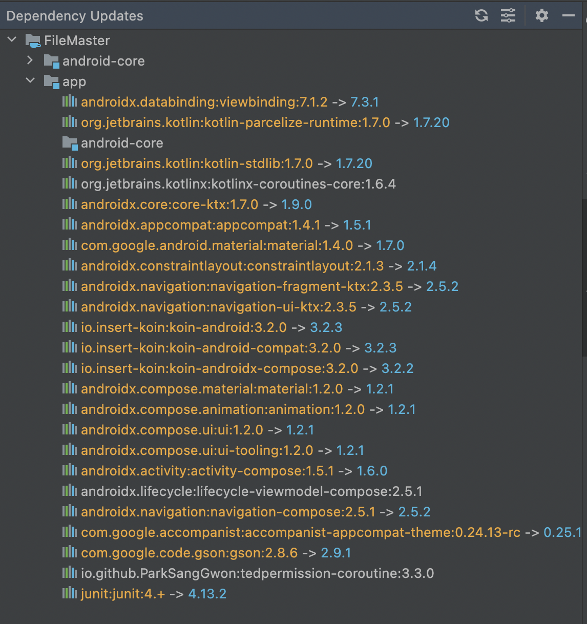
Task: Collapse the app module node
Action: coord(30,81)
